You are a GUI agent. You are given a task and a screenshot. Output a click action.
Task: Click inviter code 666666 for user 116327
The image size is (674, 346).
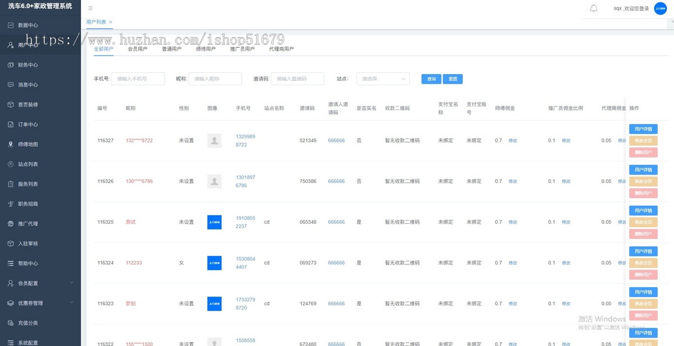pyautogui.click(x=336, y=141)
